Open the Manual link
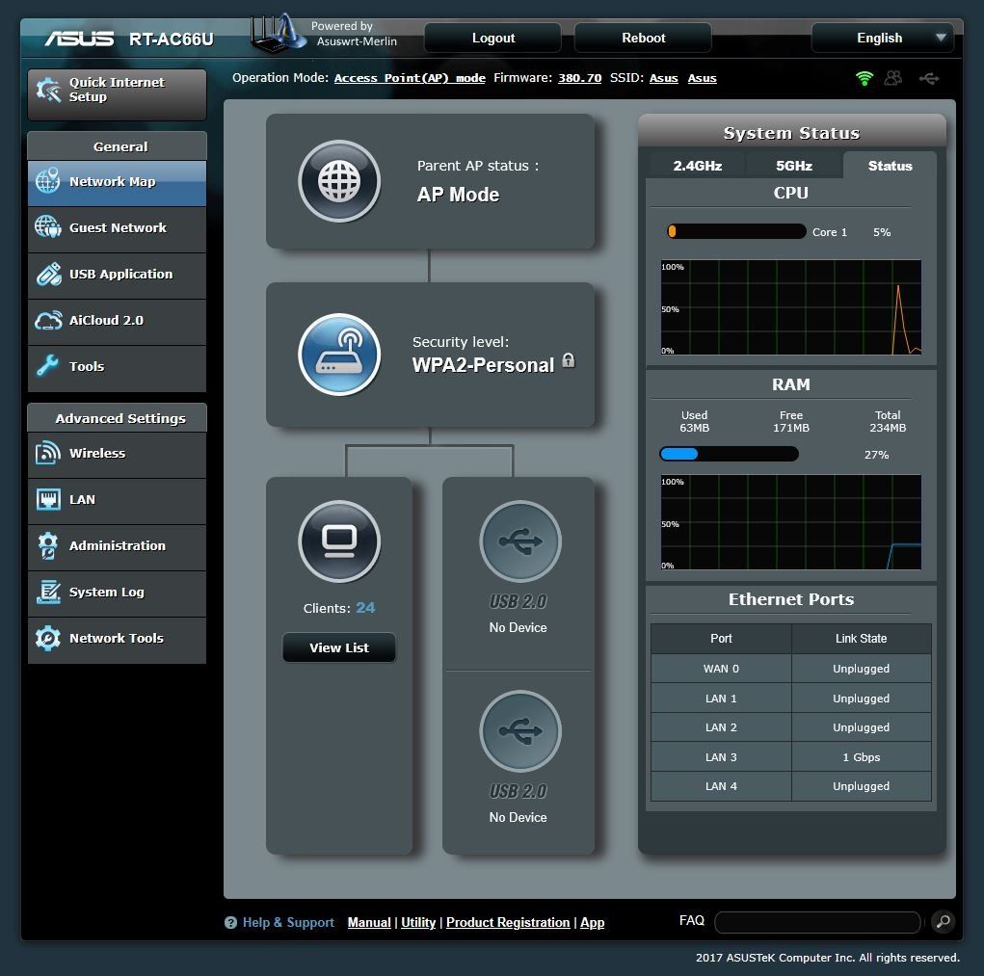 coord(369,922)
